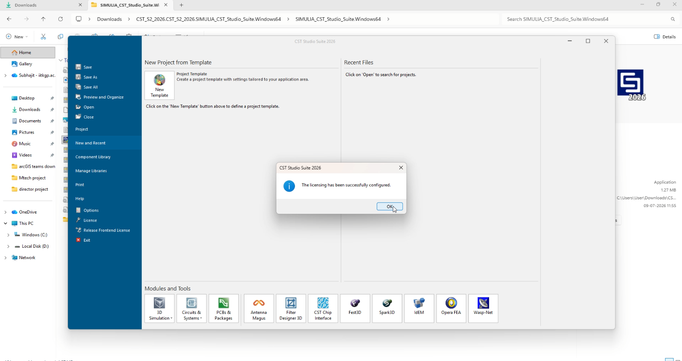Click the Explorer back arrow
This screenshot has width=682, height=361.
(x=9, y=19)
